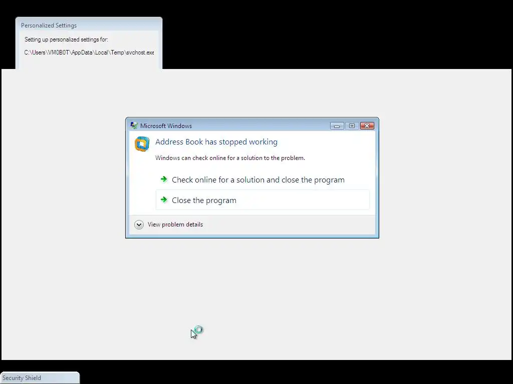This screenshot has width=513, height=384.
Task: Click 'Address Book has stopped working' heading
Action: click(216, 141)
